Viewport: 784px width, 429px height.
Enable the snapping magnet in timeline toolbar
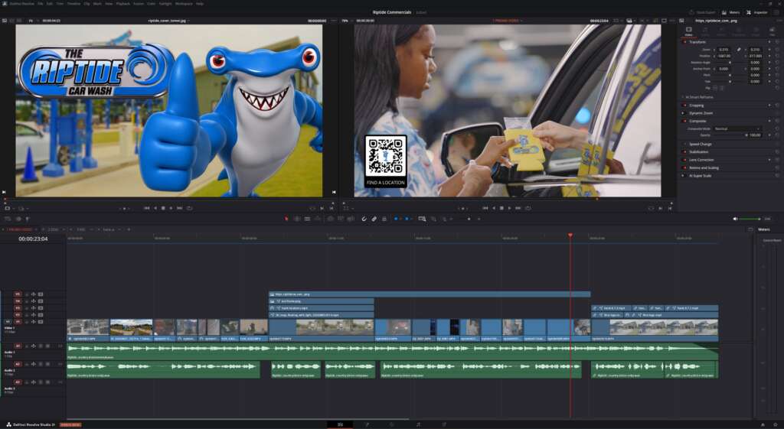click(364, 219)
